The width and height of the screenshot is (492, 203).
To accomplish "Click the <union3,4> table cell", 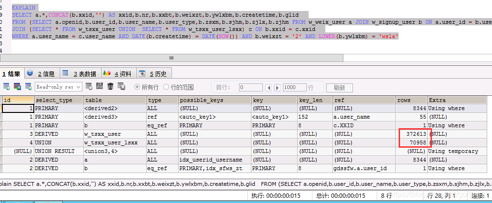I will pyautogui.click(x=115, y=151).
